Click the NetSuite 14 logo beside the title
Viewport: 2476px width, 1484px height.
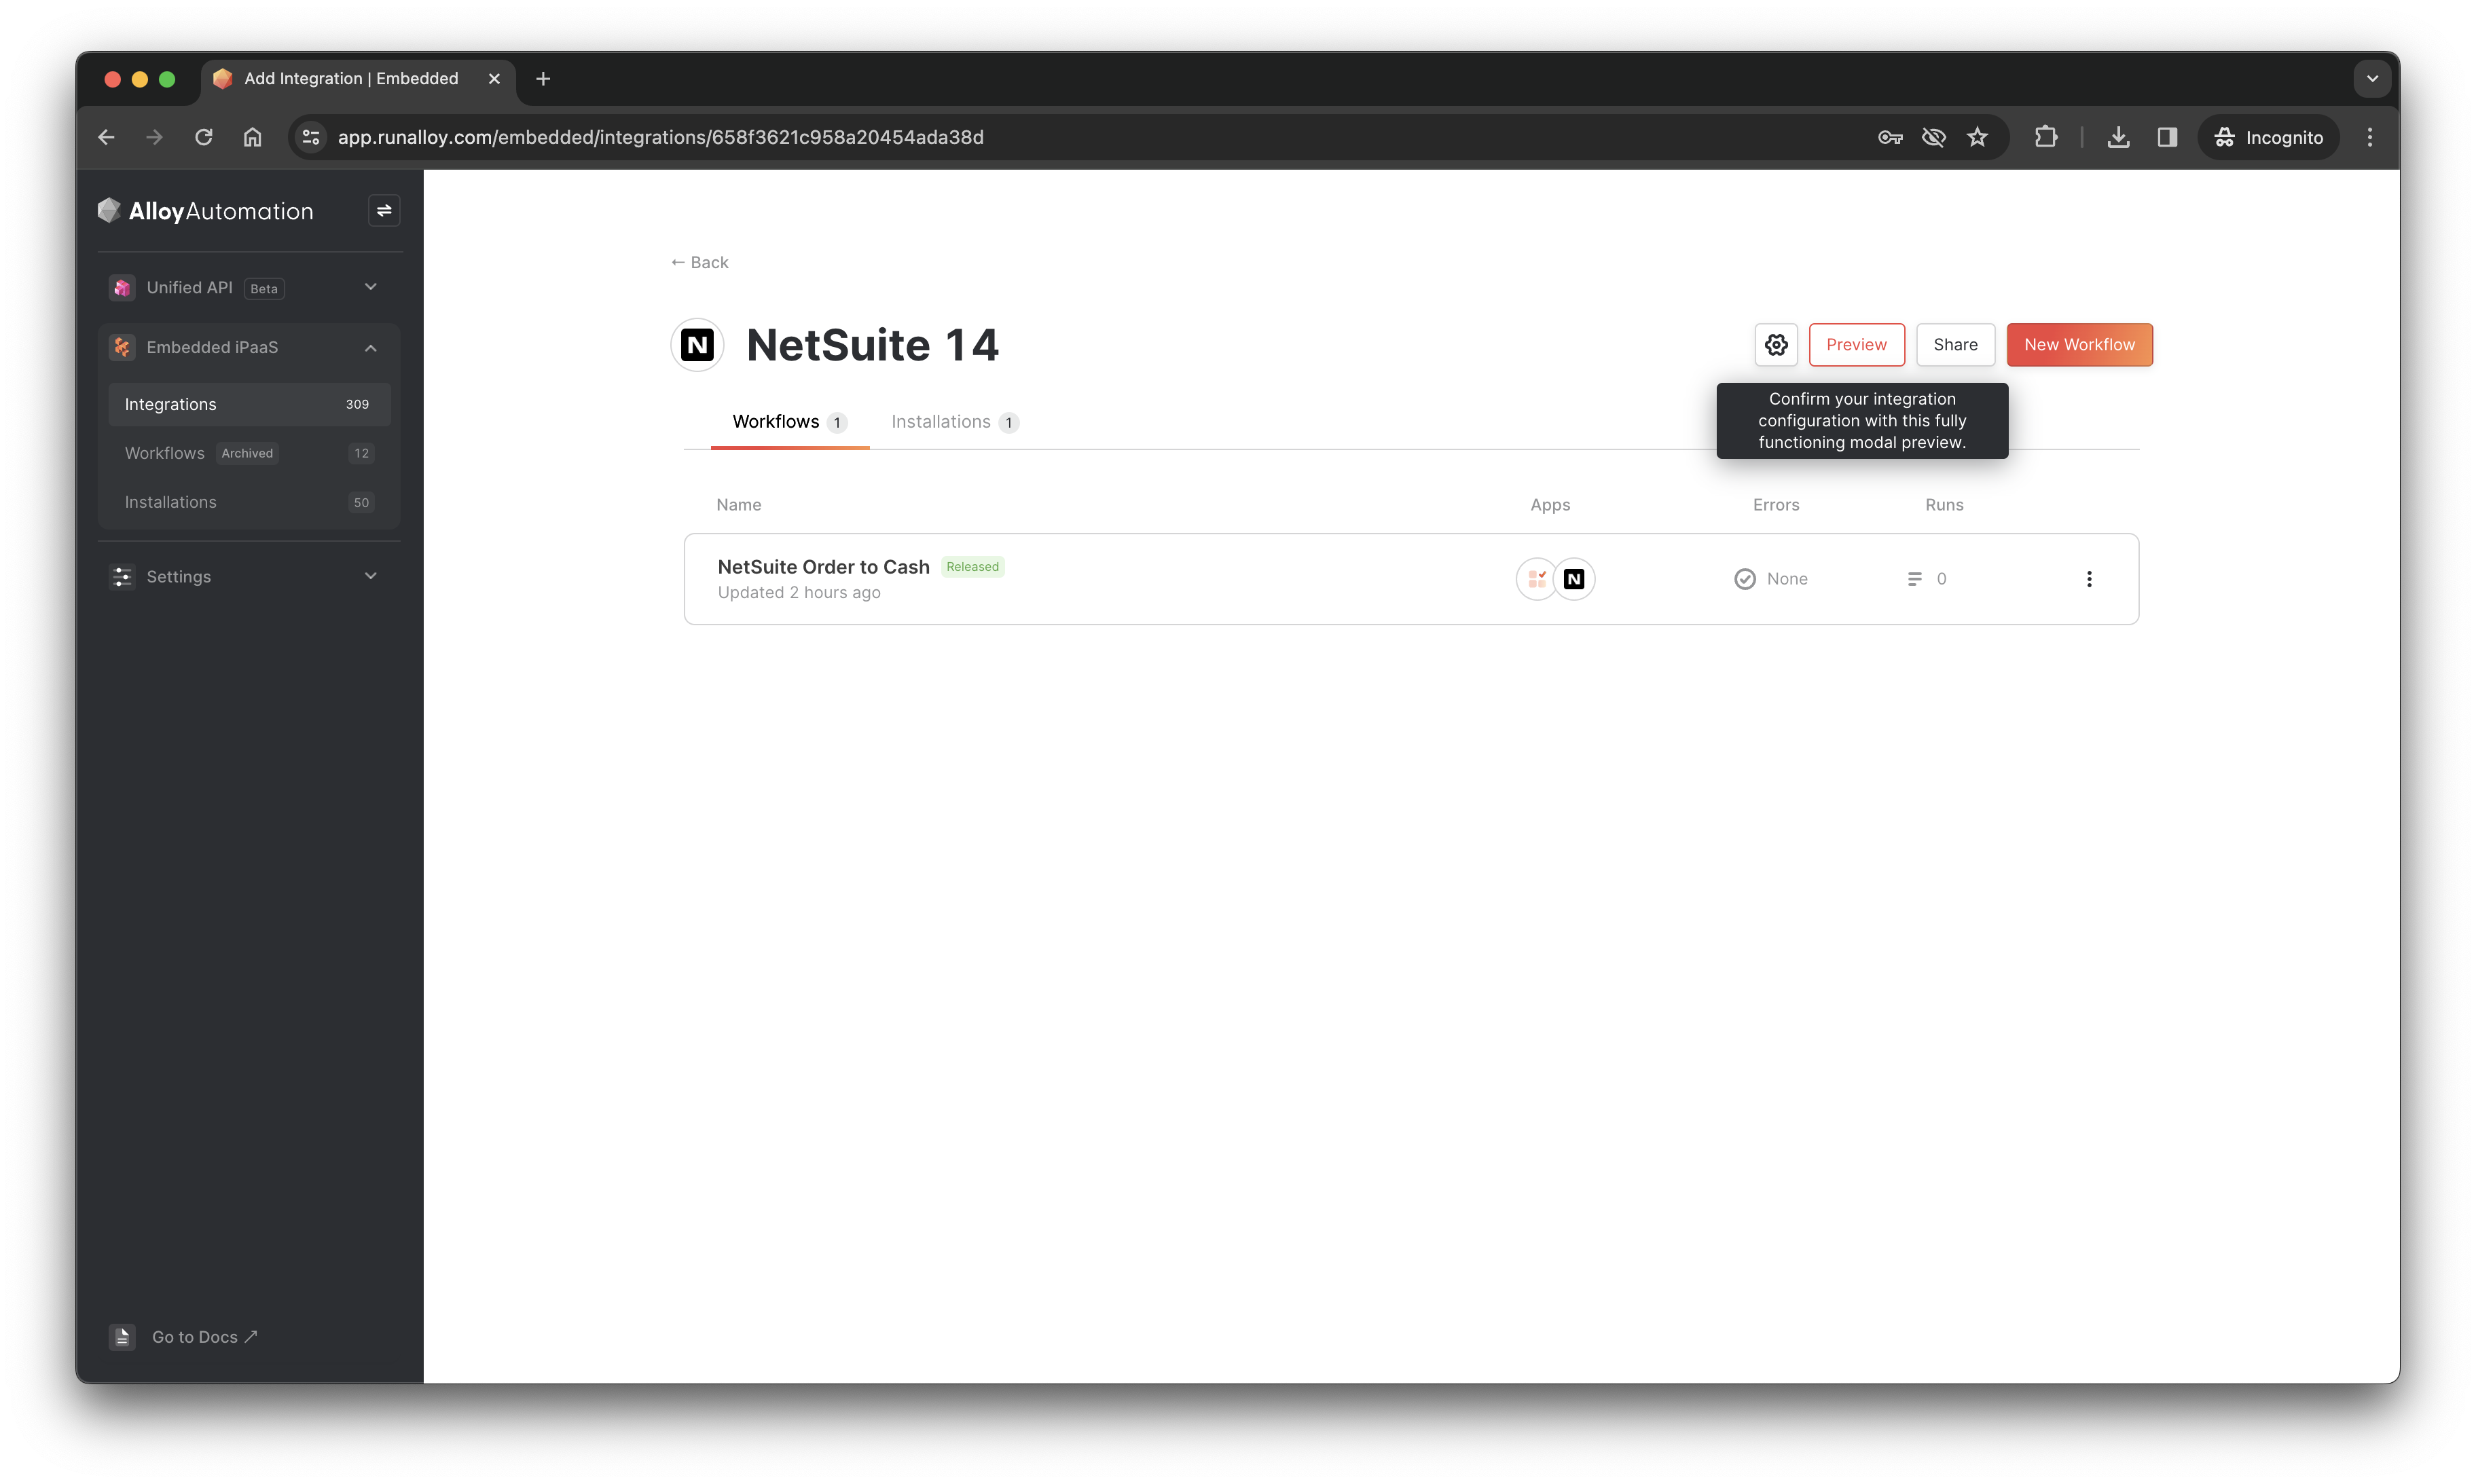pyautogui.click(x=697, y=345)
